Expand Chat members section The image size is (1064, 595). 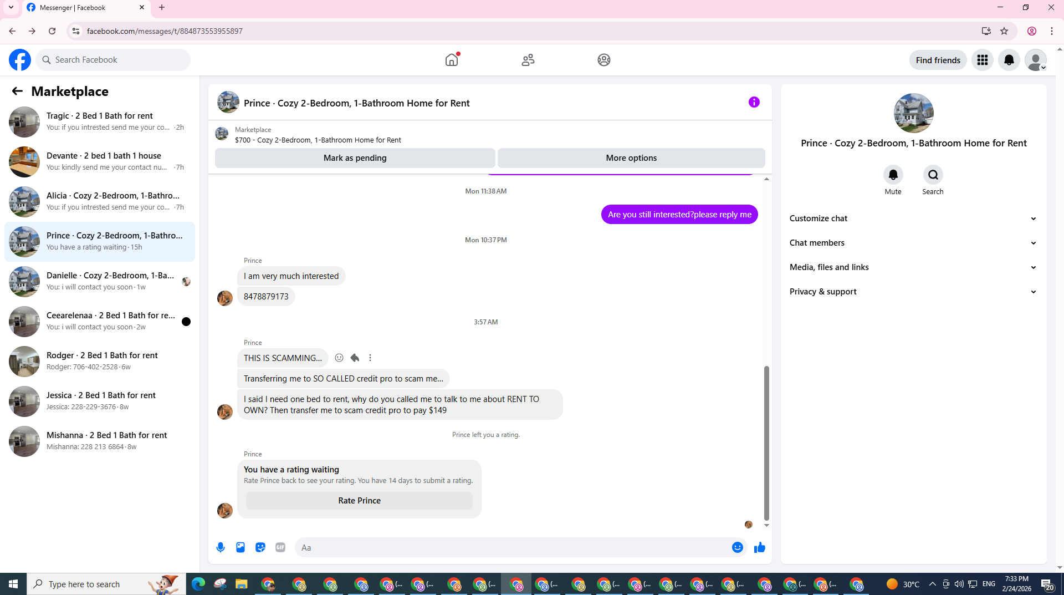click(x=913, y=243)
